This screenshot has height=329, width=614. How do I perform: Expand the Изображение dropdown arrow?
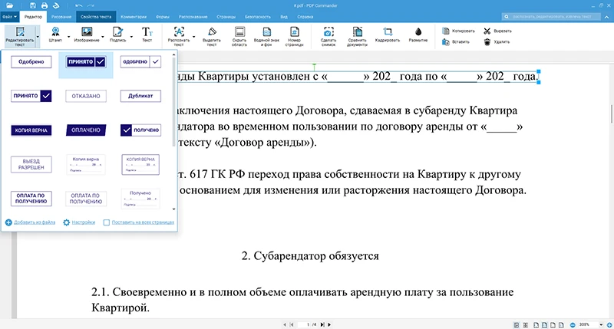[103, 37]
